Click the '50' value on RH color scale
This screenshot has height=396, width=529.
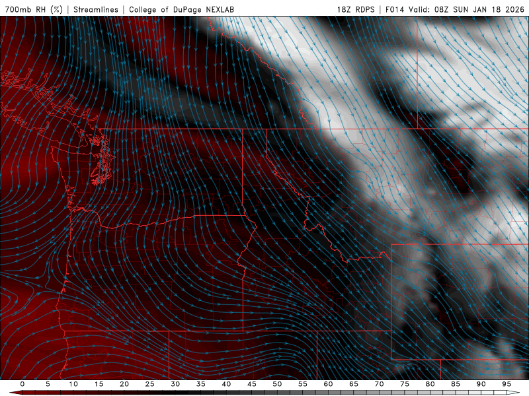point(277,384)
